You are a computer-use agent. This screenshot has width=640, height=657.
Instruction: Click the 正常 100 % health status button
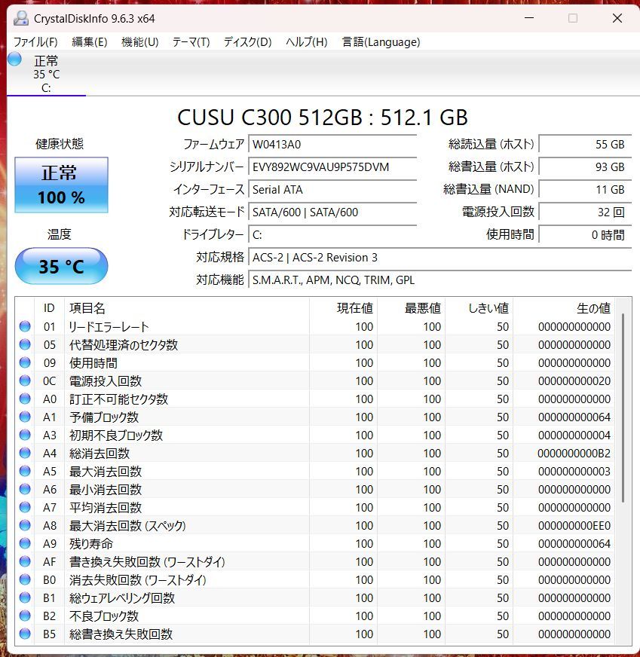pyautogui.click(x=62, y=185)
